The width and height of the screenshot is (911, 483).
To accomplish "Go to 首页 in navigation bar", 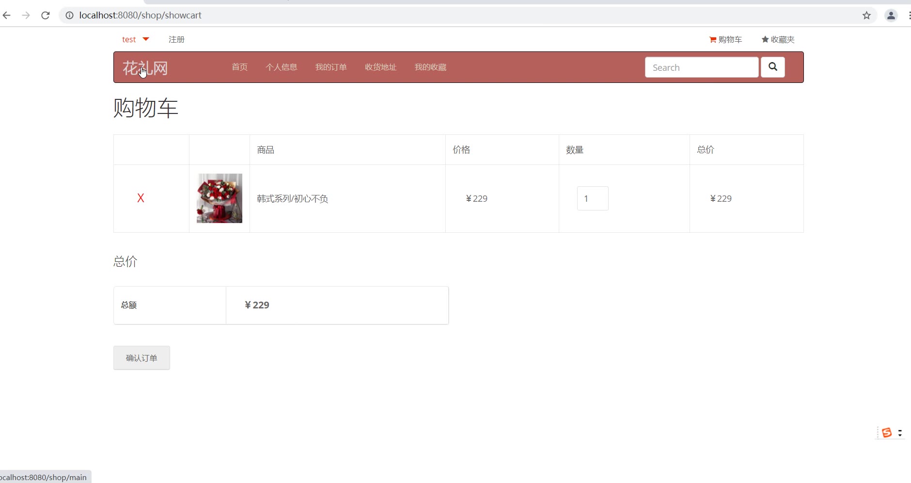I will pyautogui.click(x=239, y=67).
